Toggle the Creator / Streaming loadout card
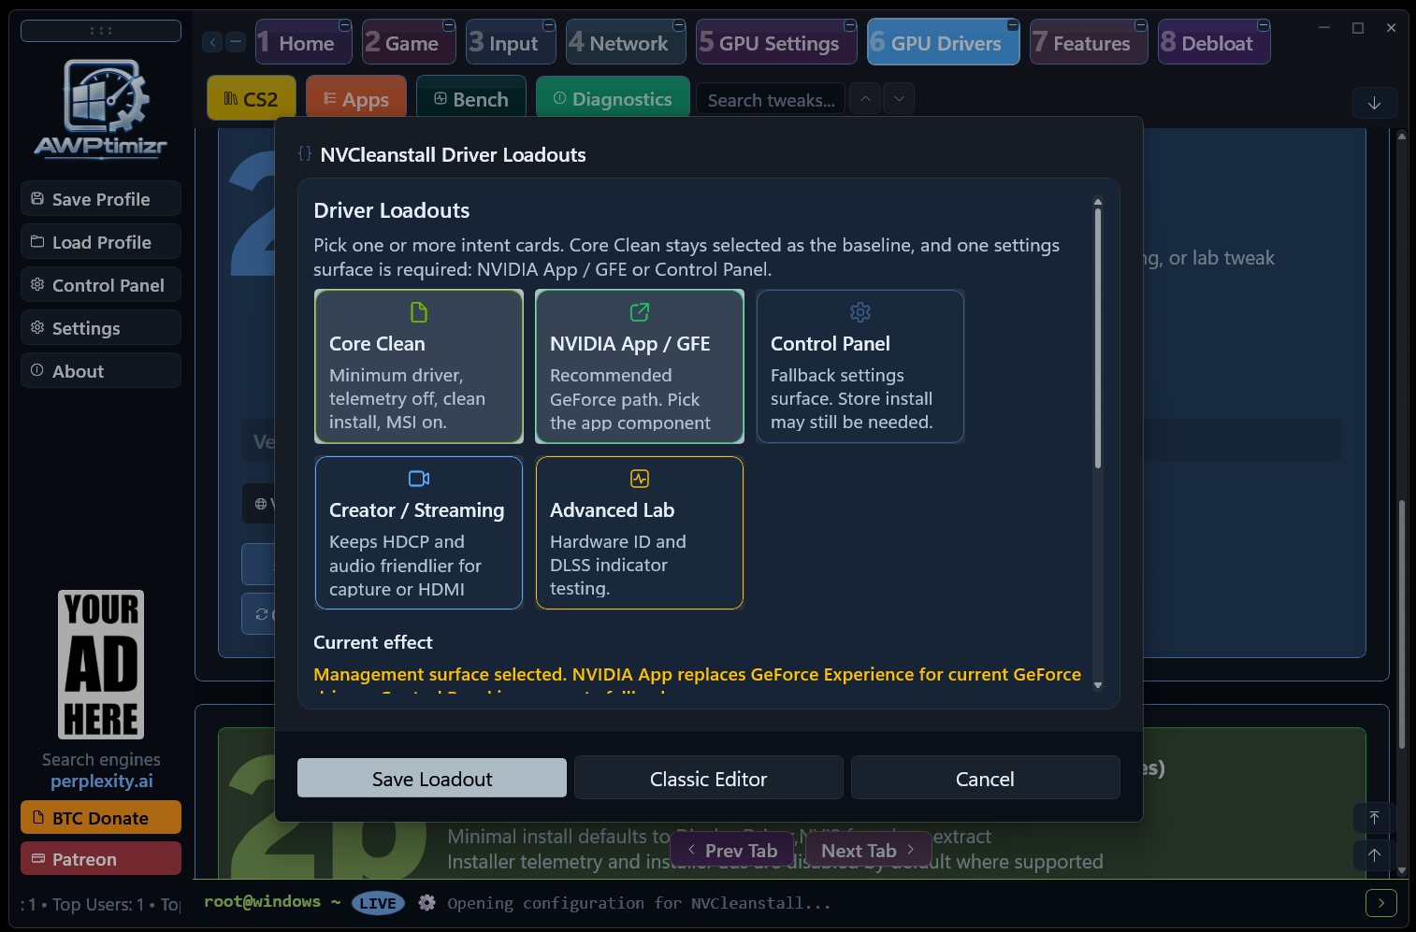This screenshot has width=1416, height=932. [419, 533]
